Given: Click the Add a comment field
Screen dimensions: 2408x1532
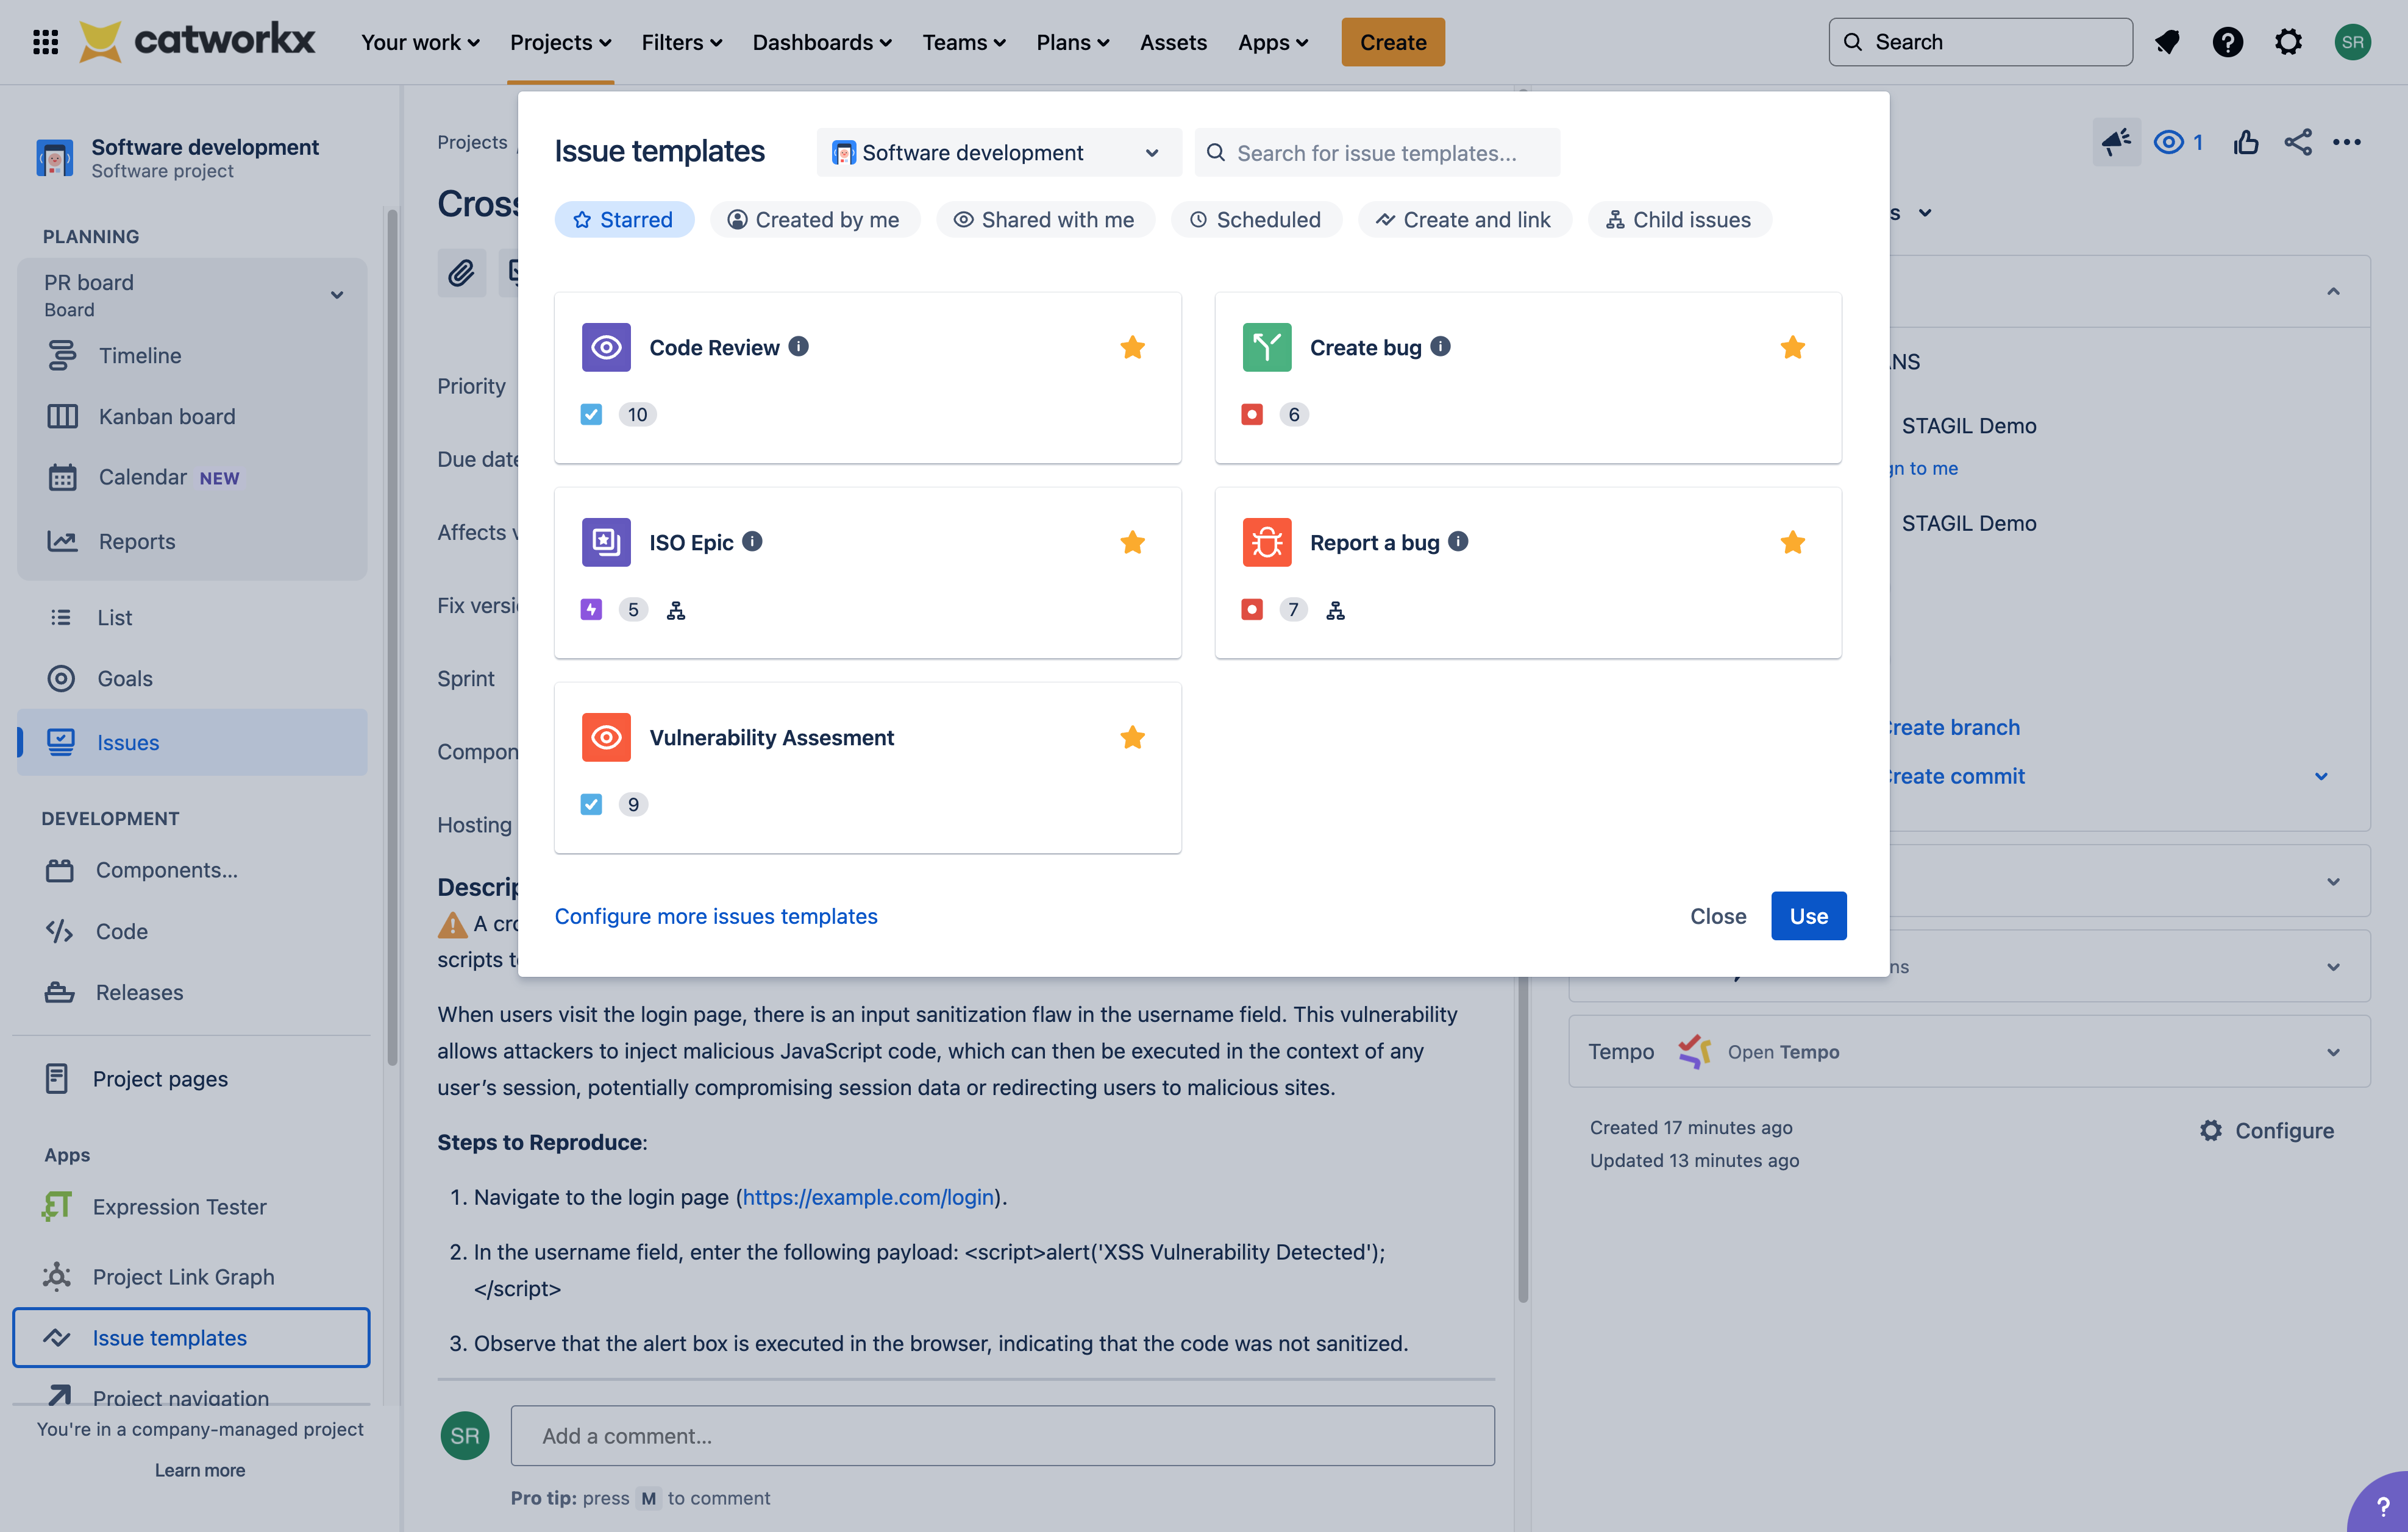Looking at the screenshot, I should click(1002, 1435).
